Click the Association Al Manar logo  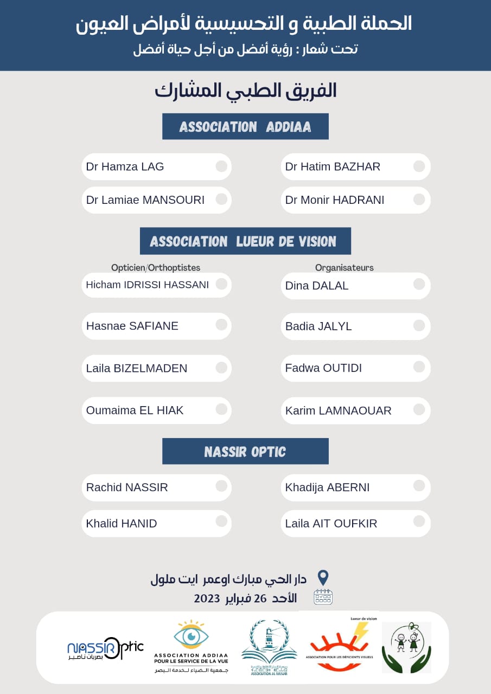269,647
